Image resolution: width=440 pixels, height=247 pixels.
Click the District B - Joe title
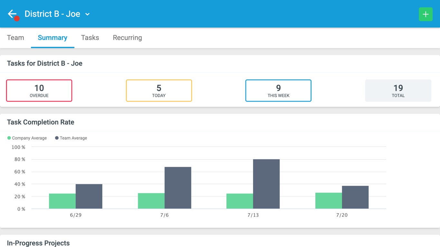coord(52,14)
